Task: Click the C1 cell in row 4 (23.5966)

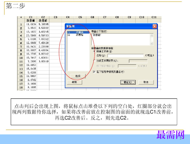Action: click(x=31, y=36)
